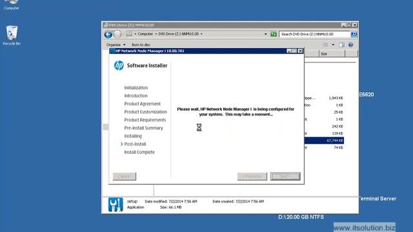This screenshot has height=232, width=413.
Task: Expand the view options dropdown arrow
Action: pyautogui.click(x=333, y=44)
